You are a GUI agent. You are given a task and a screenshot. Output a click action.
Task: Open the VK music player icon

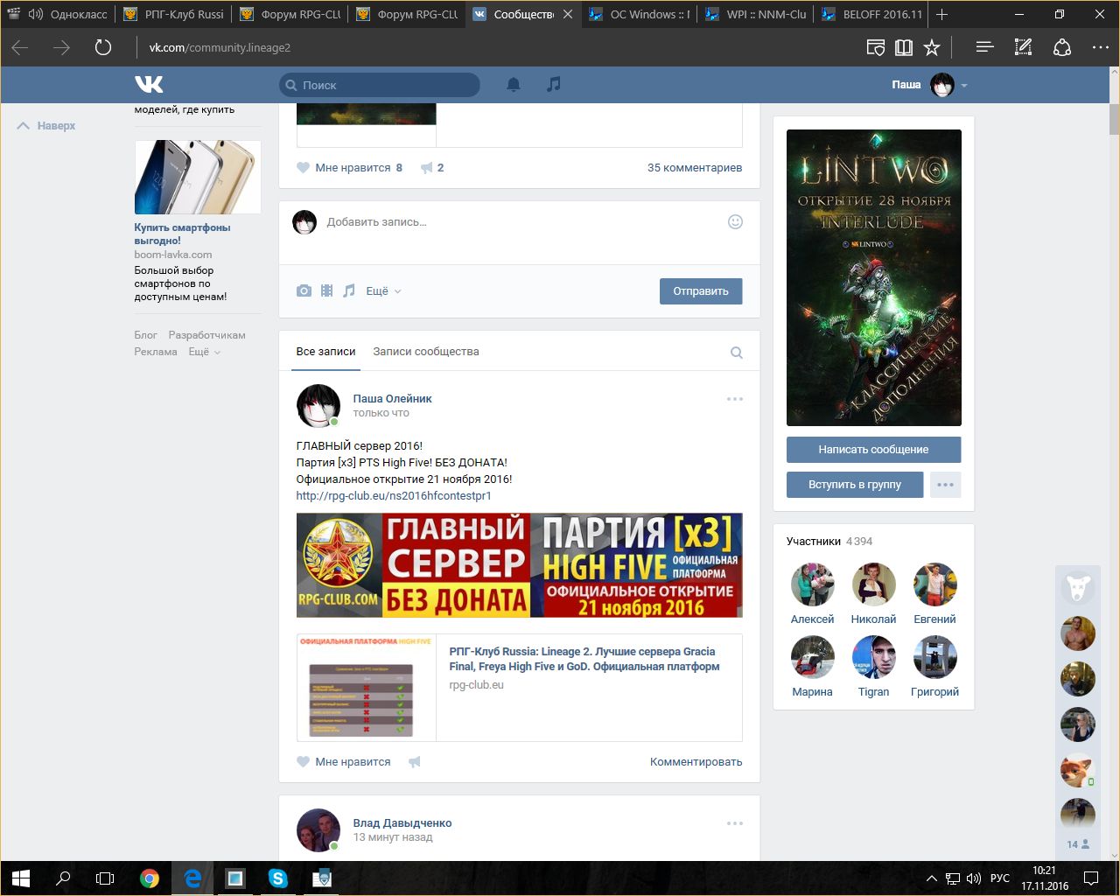point(553,84)
